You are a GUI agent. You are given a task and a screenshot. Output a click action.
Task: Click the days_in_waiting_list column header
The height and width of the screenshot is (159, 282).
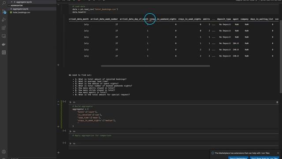(x=262, y=19)
